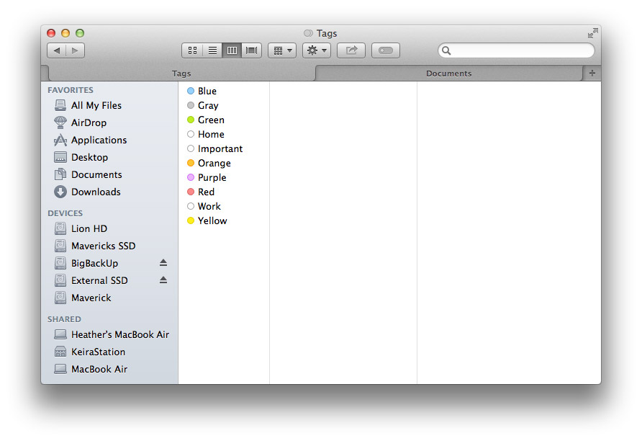642x441 pixels.
Task: Open the Arrange items dropdown
Action: point(282,50)
